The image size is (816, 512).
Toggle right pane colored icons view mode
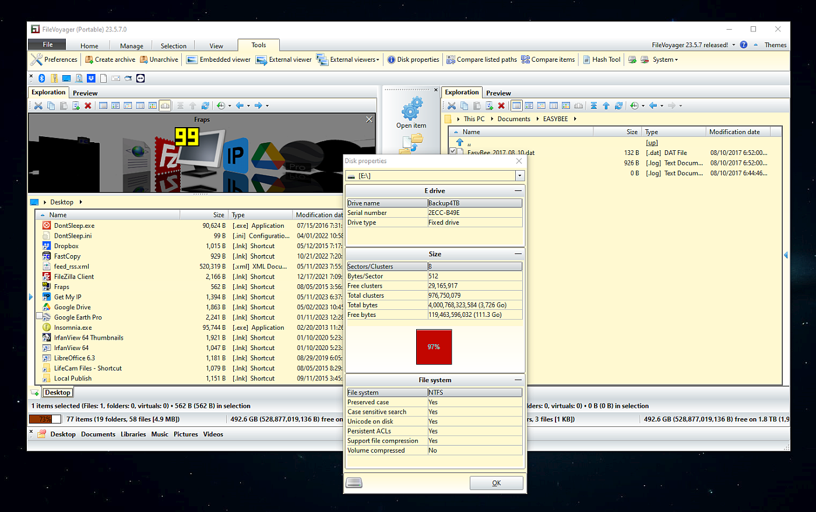click(x=566, y=105)
